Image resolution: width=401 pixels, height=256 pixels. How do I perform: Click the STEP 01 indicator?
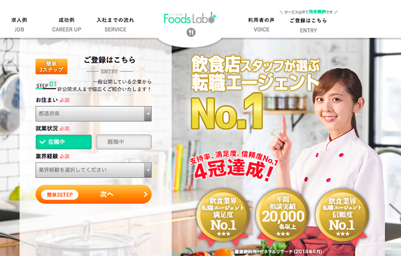click(46, 85)
